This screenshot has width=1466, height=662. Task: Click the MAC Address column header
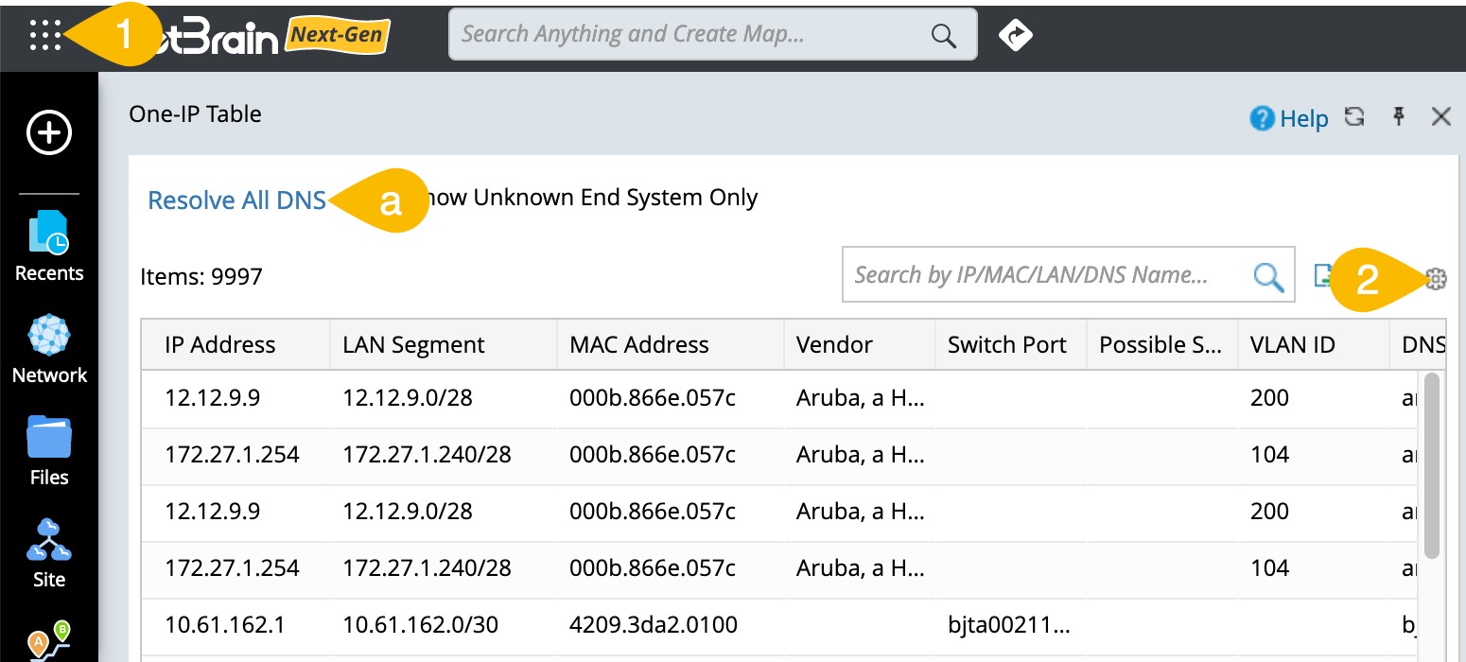(638, 345)
